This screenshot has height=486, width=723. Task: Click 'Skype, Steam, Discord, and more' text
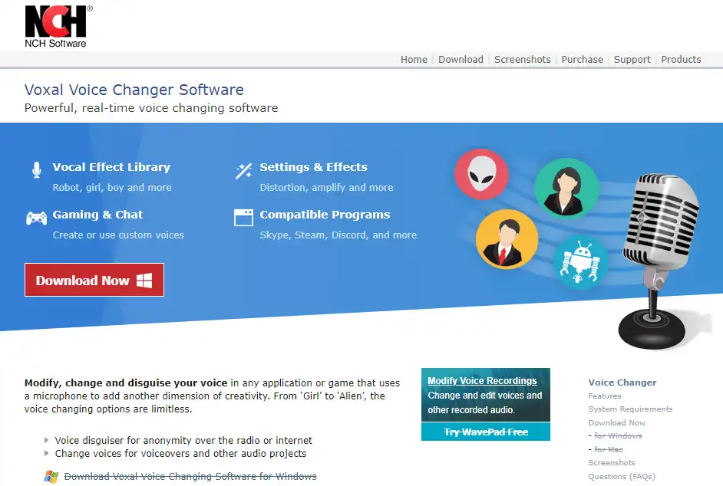338,235
